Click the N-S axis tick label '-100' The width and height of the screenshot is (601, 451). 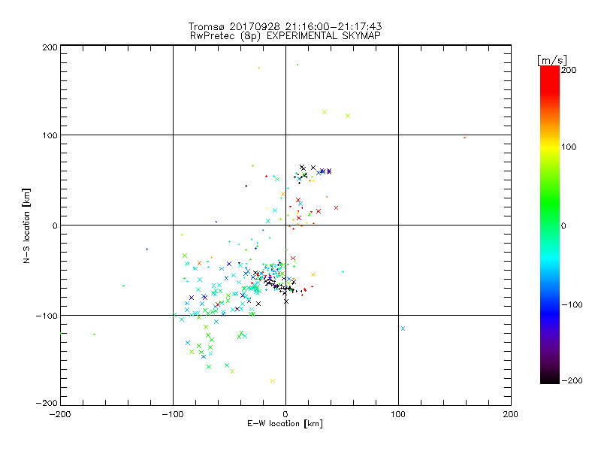tap(47, 316)
